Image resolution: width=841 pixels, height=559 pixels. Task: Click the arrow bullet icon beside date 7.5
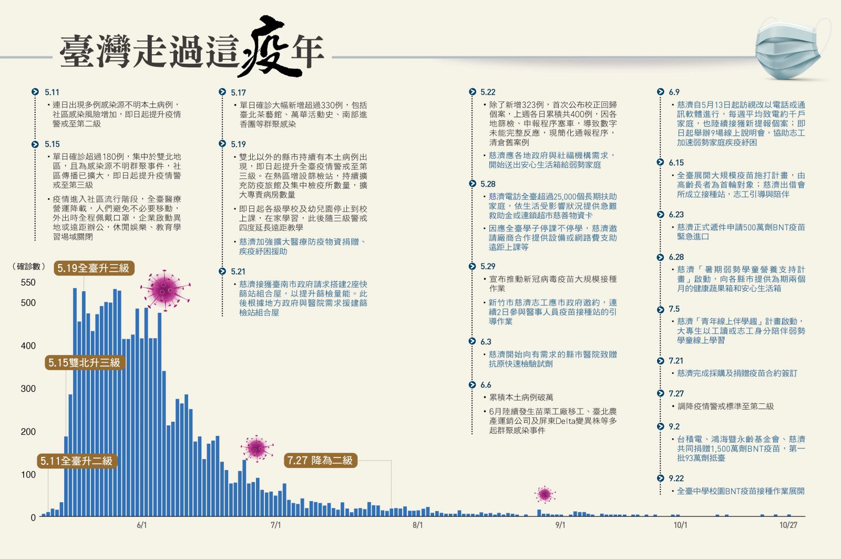click(x=661, y=309)
